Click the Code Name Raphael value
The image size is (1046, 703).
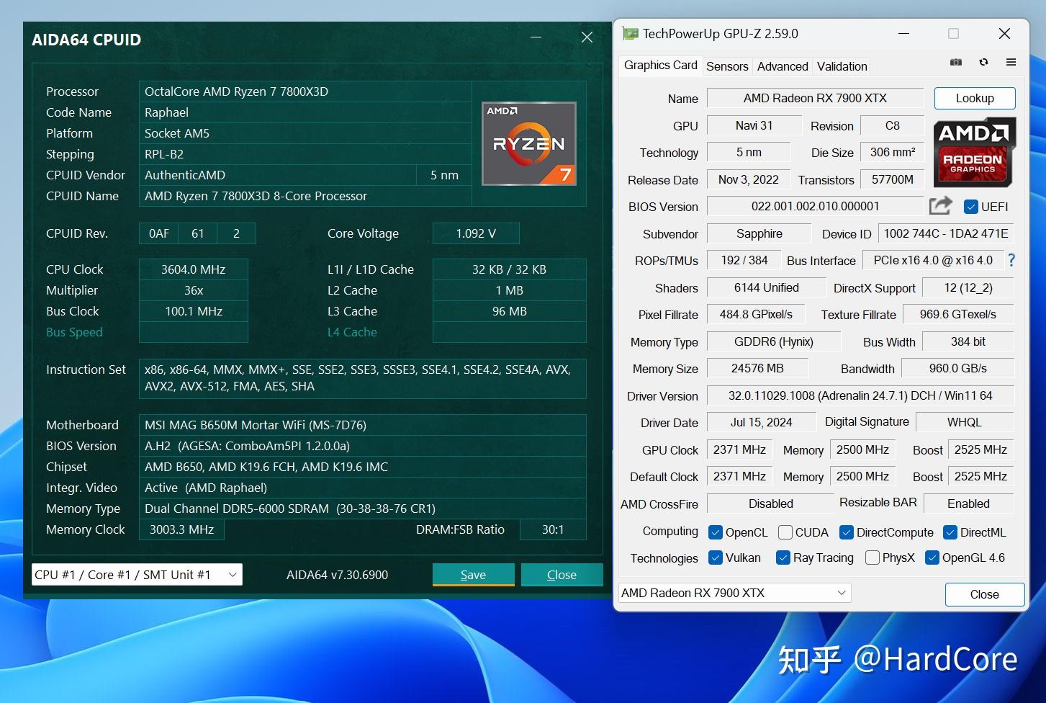click(305, 112)
